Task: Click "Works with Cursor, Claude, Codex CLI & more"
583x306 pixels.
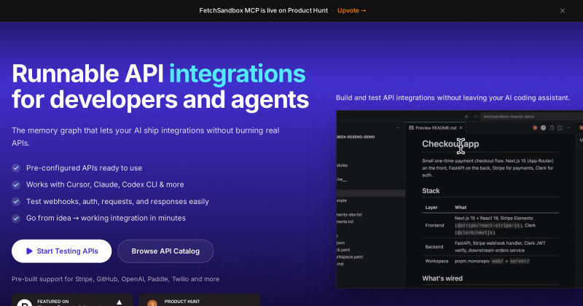Action: pyautogui.click(x=105, y=185)
